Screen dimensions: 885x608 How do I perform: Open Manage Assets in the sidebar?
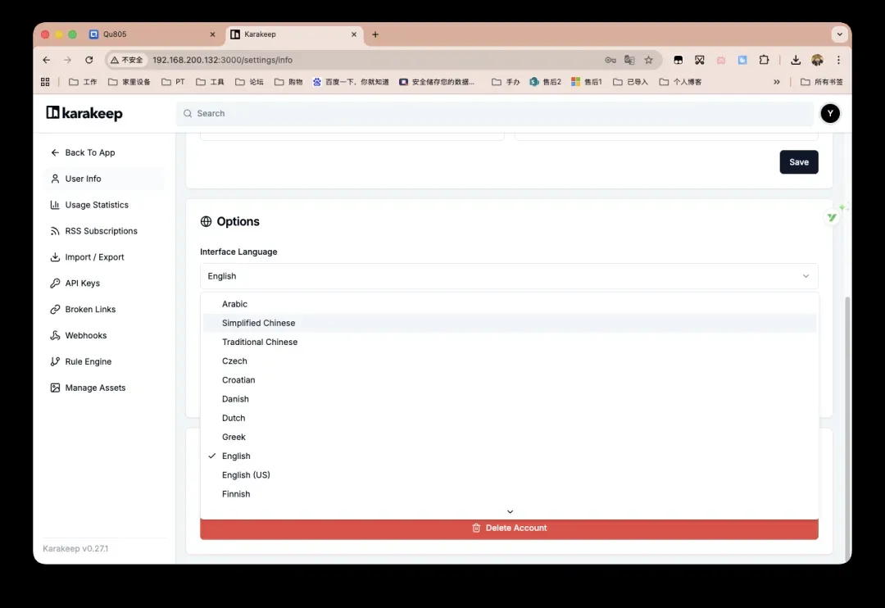tap(95, 388)
